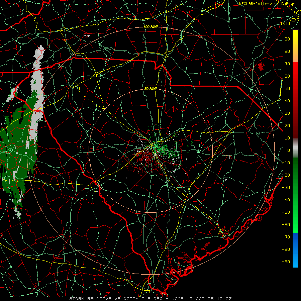Click the negative 40 value on velocity scale
The height and width of the screenshot is (301, 301).
[x=286, y=200]
